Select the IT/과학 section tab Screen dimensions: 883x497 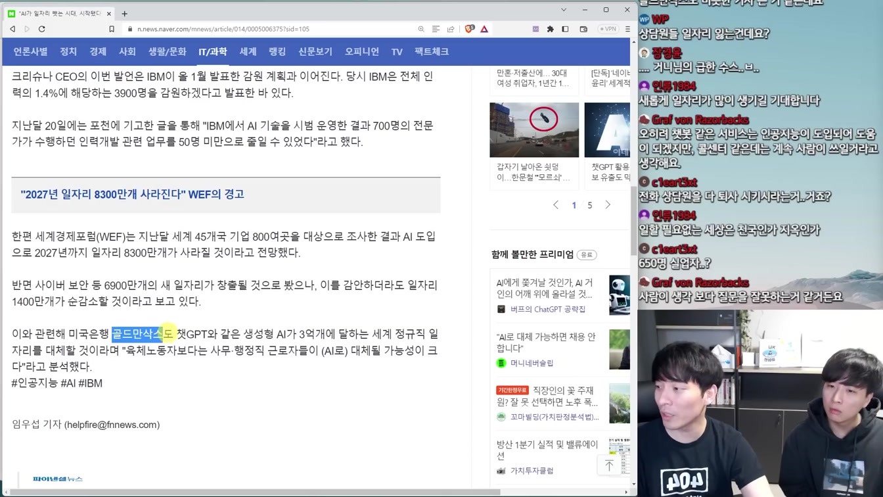click(x=213, y=51)
